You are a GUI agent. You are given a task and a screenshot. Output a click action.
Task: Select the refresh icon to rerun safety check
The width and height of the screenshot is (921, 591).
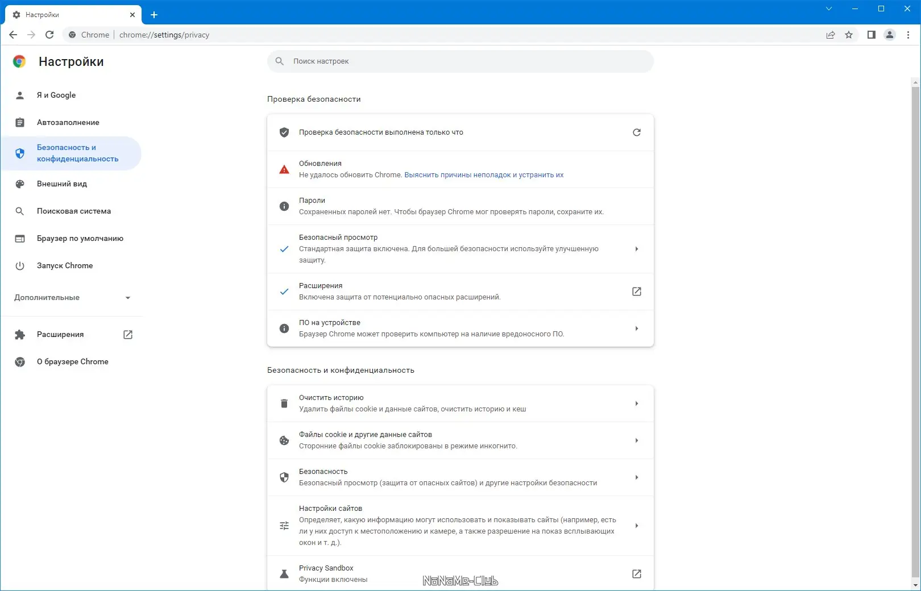[637, 132]
